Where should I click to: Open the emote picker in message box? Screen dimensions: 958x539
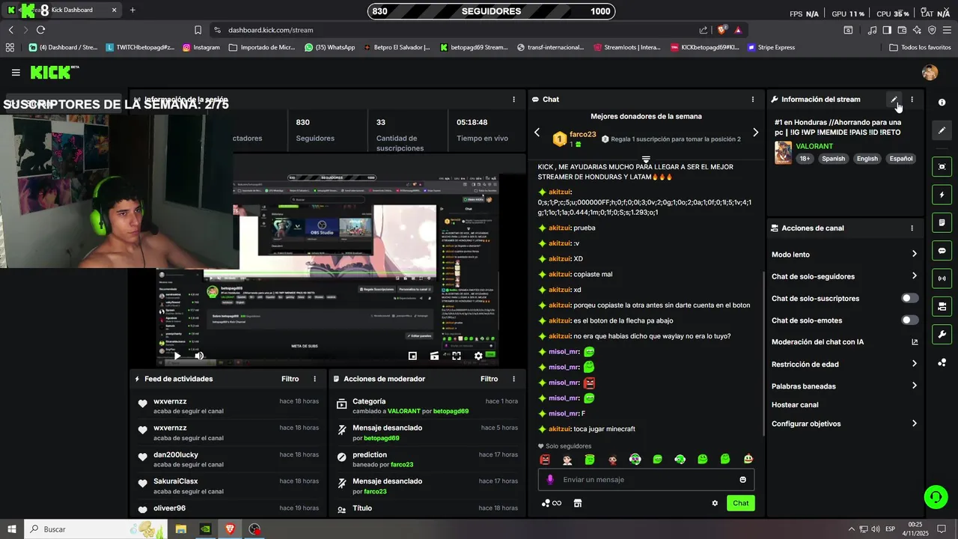[x=742, y=480]
